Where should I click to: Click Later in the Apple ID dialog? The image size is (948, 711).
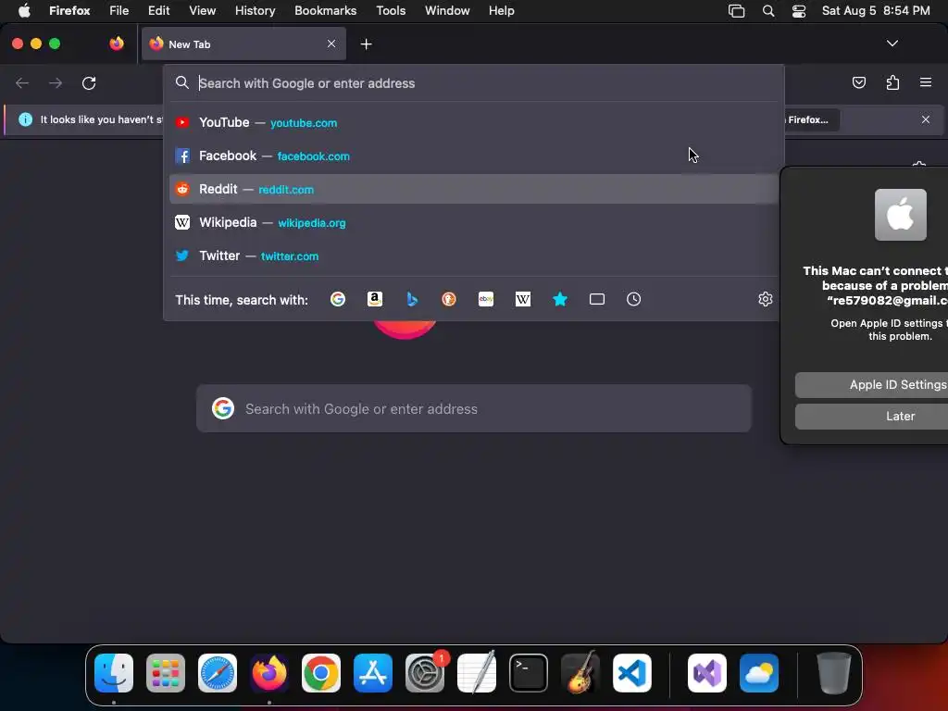[872, 416]
